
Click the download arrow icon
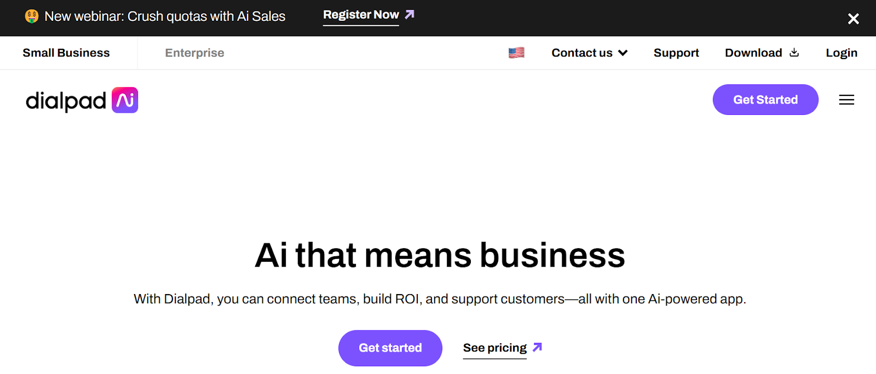794,53
